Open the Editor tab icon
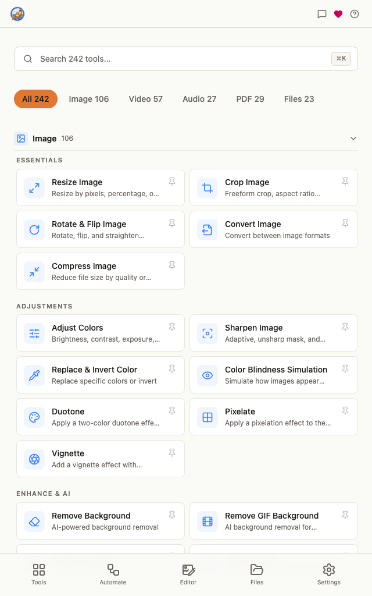This screenshot has height=596, width=372. (188, 569)
